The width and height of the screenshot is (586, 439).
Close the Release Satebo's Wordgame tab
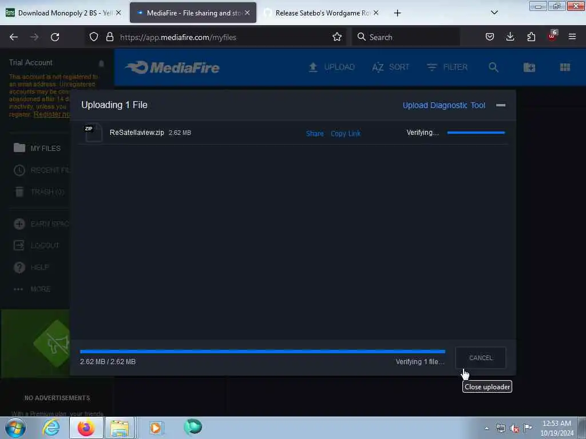[376, 13]
